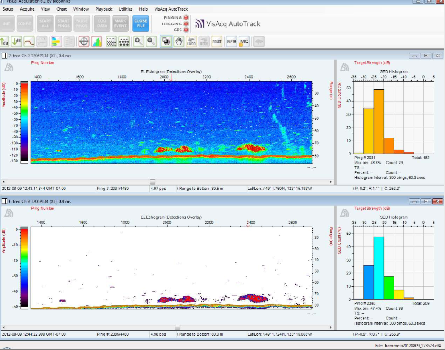Click the DEPTH toolbar icon
The image size is (445, 350).
231,42
